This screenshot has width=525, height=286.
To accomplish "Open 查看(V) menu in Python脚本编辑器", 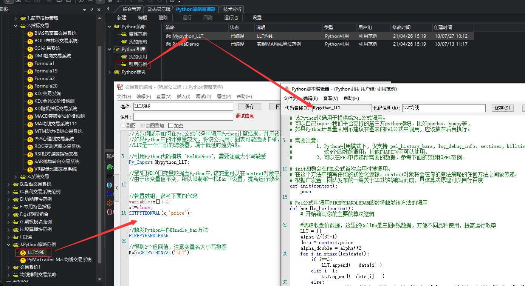I will tap(331, 98).
